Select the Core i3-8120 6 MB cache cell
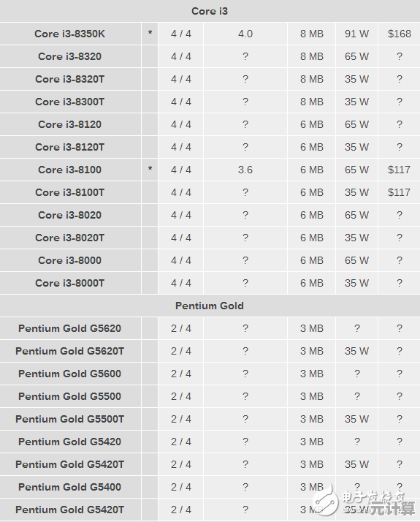 (x=312, y=124)
